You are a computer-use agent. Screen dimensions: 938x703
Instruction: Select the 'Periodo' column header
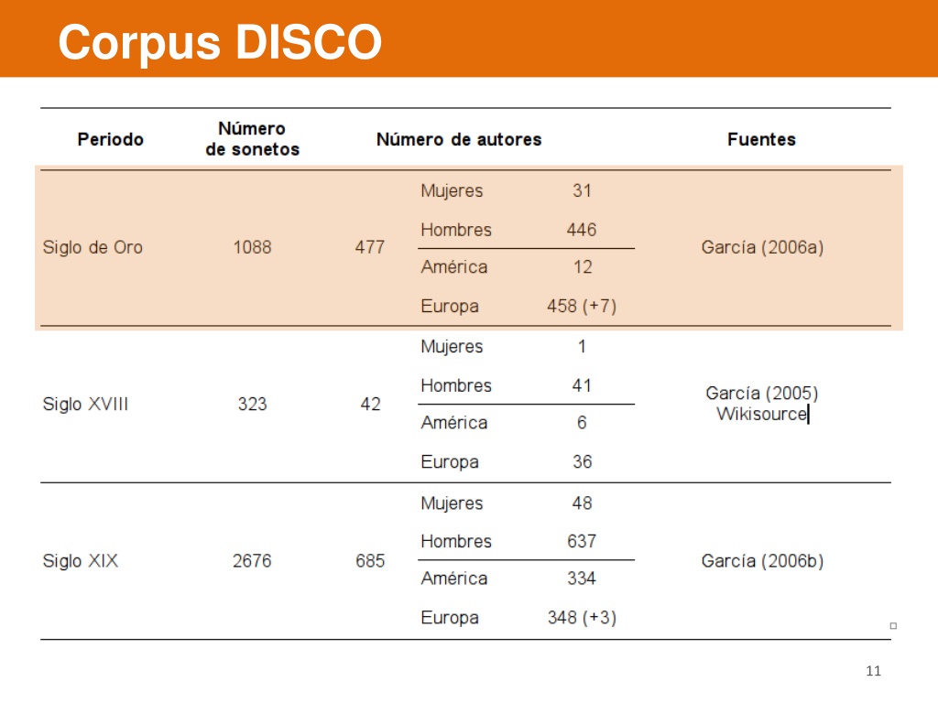tap(111, 139)
